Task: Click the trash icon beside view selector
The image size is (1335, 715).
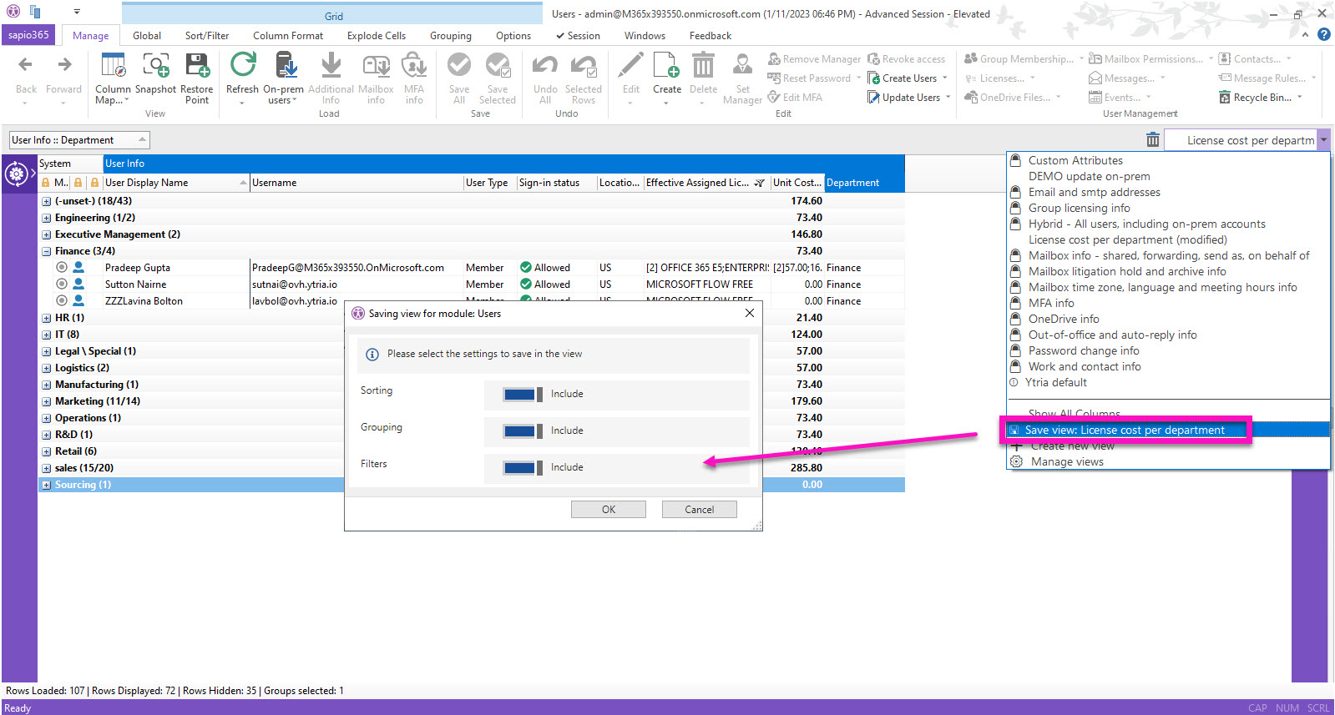Action: [x=1153, y=140]
